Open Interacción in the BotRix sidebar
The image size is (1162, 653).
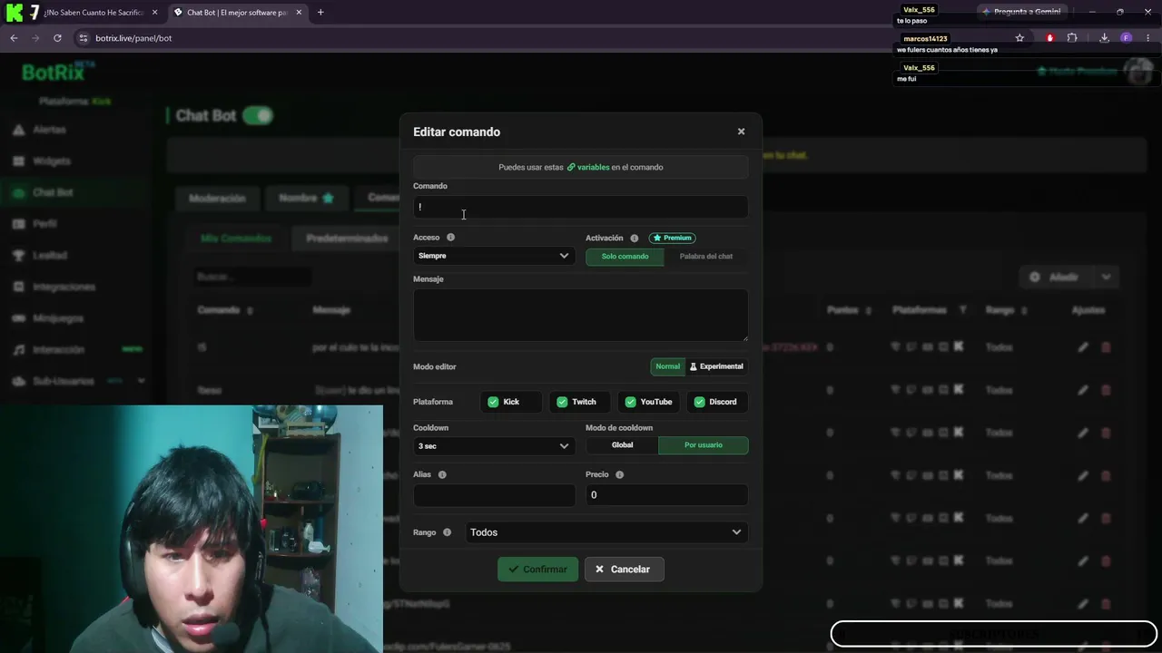(x=58, y=350)
